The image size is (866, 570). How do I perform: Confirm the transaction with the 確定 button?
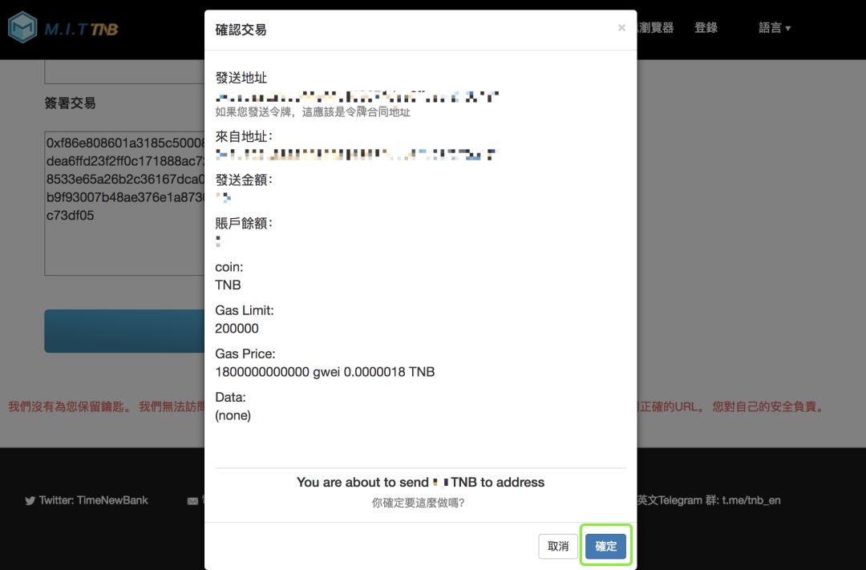[x=605, y=545]
